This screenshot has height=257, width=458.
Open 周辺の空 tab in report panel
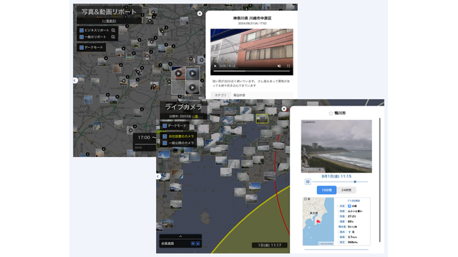pos(239,95)
